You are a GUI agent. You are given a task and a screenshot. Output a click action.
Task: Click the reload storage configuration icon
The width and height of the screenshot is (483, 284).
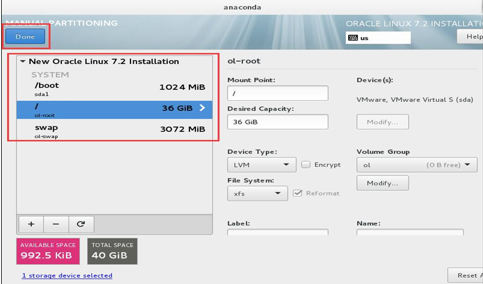point(81,224)
